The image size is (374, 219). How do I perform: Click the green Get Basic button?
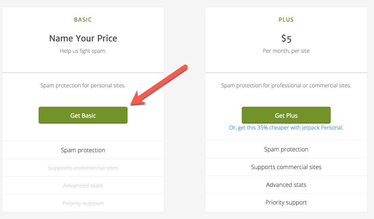click(x=83, y=115)
